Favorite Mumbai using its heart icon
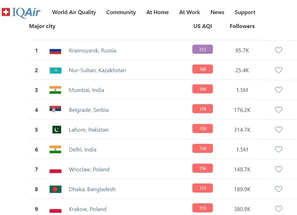 (x=278, y=90)
